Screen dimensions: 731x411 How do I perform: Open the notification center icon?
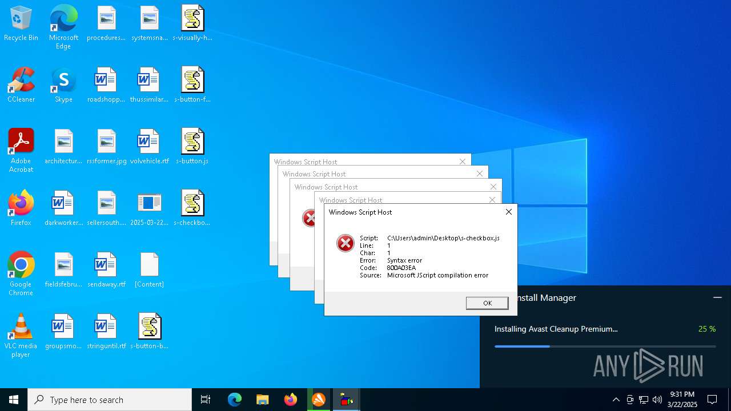click(712, 400)
